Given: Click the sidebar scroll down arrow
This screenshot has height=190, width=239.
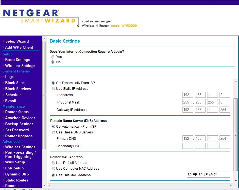Looking at the screenshot, I should 44,186.
